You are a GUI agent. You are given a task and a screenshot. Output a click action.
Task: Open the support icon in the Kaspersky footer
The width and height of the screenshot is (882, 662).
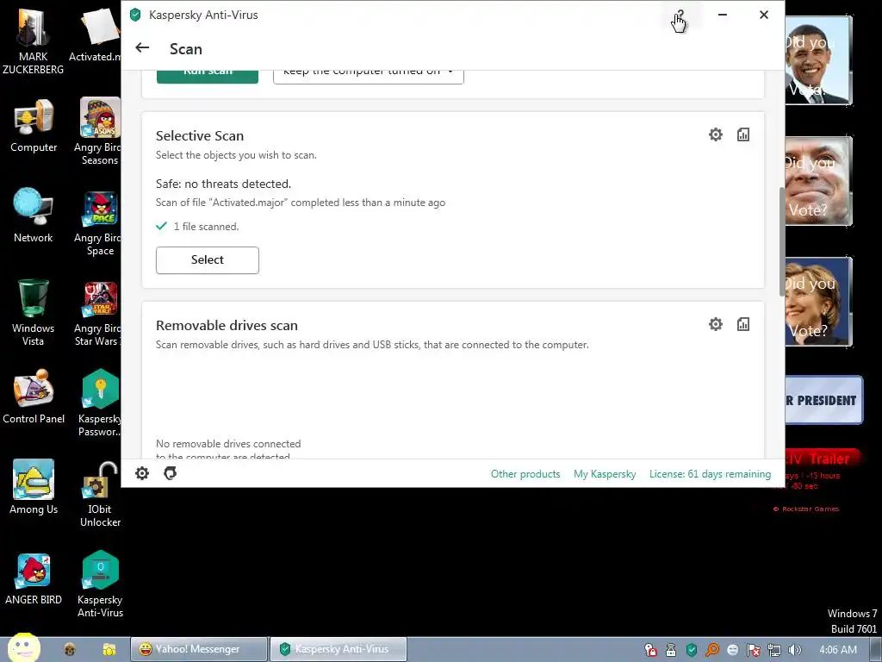tap(170, 473)
